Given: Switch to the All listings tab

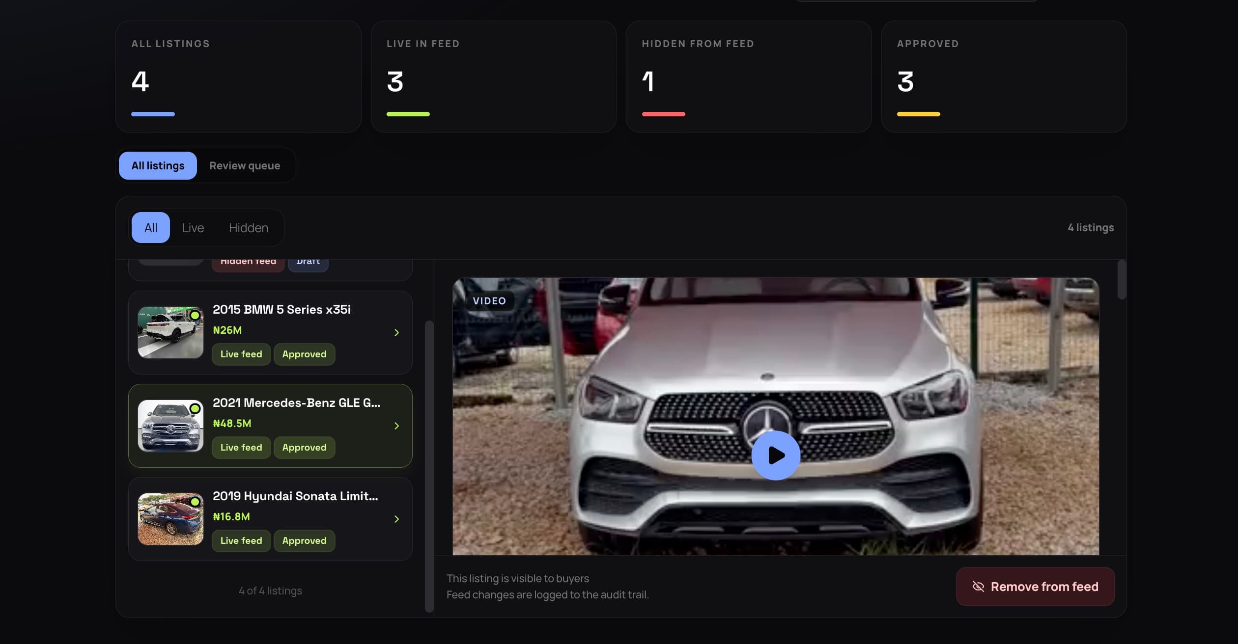Looking at the screenshot, I should coord(158,165).
